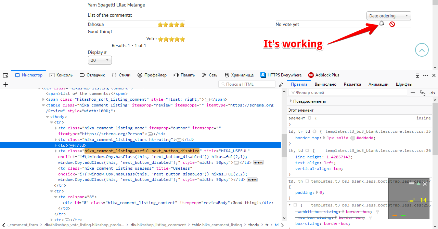Select the Правила (Rules) sidebar tab

pos(299,84)
